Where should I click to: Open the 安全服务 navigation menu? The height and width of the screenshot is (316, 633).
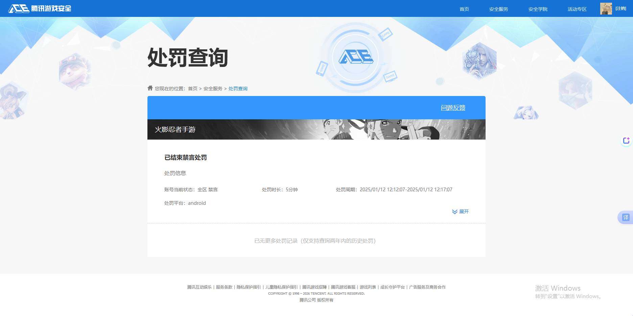coord(498,9)
